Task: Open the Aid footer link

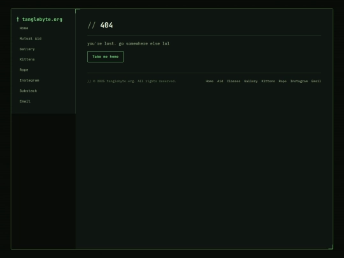Action: [x=220, y=81]
